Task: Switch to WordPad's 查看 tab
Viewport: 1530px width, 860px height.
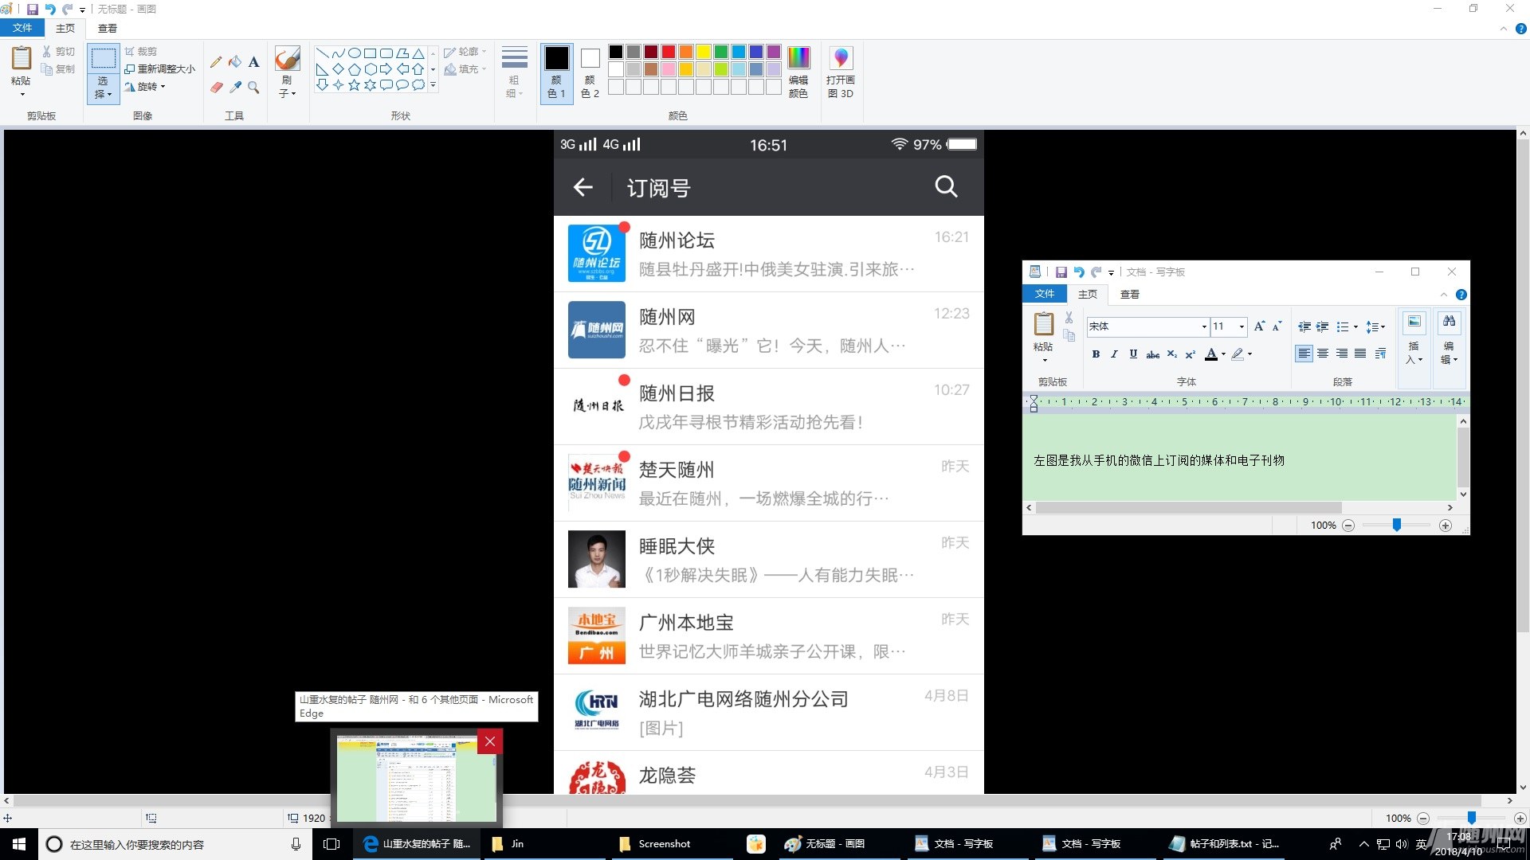Action: [x=1130, y=294]
